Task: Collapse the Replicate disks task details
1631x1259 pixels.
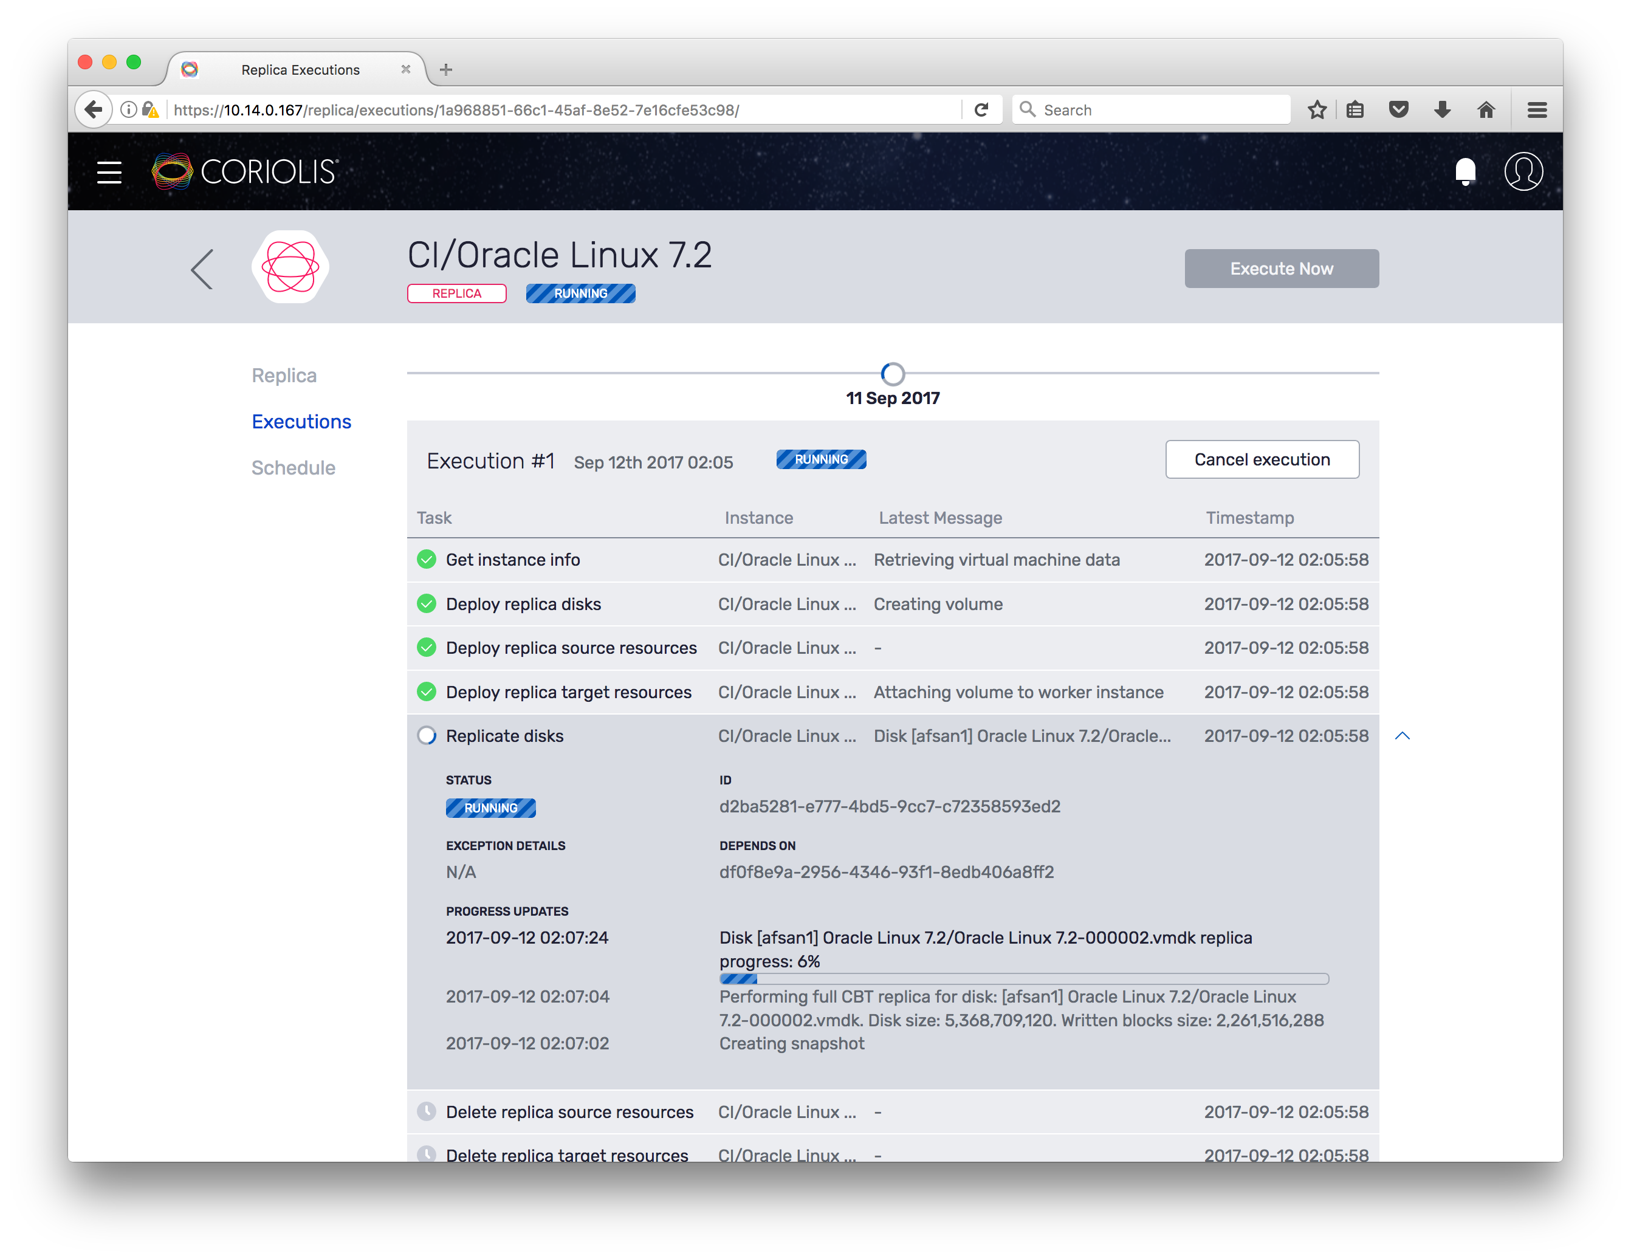Action: (x=1402, y=736)
